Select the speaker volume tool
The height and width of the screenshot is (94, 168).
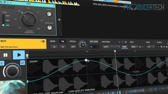167,47
